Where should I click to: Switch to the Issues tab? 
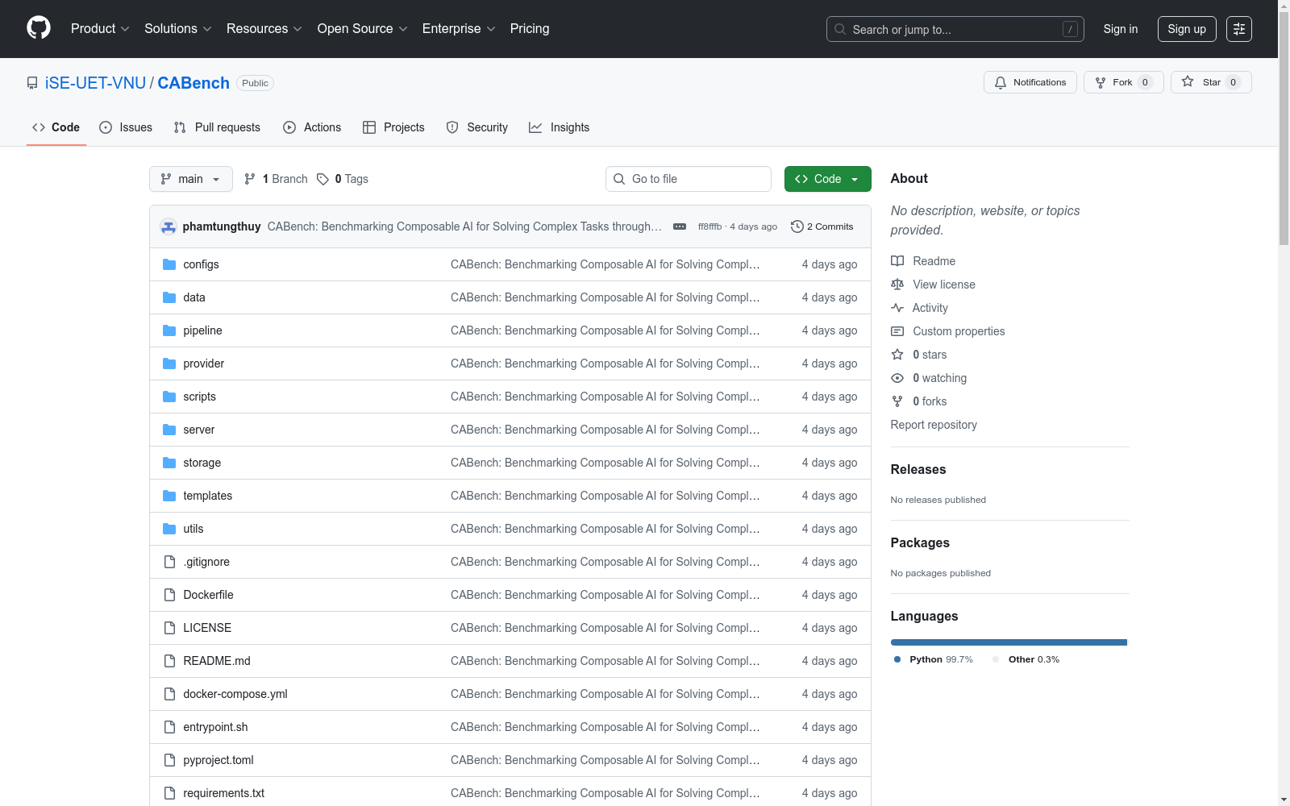(x=126, y=127)
